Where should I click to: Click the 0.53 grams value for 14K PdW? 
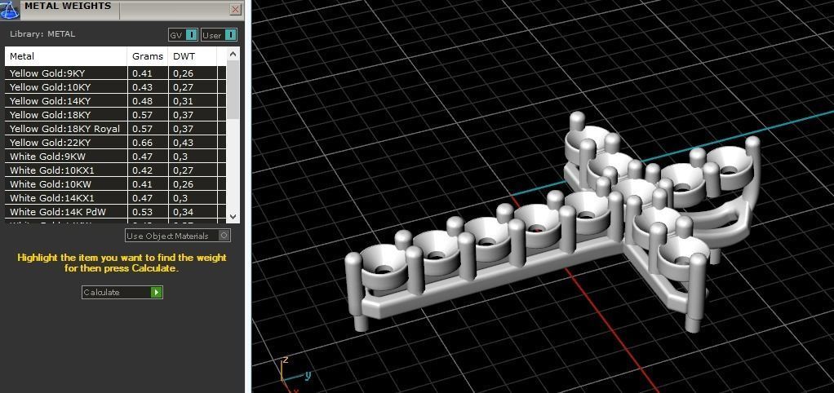tap(143, 211)
